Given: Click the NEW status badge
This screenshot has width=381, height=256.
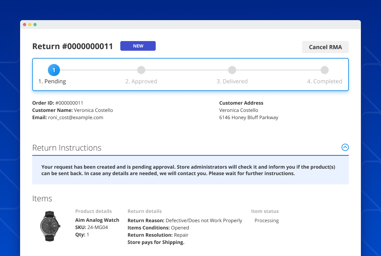Looking at the screenshot, I should click(138, 46).
